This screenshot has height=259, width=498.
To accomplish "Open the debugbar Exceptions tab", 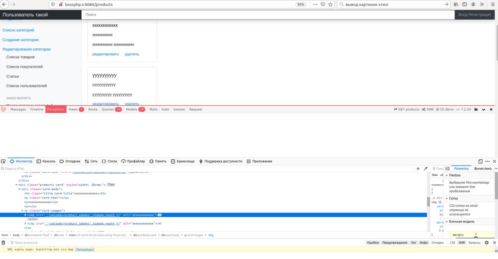I will point(56,109).
